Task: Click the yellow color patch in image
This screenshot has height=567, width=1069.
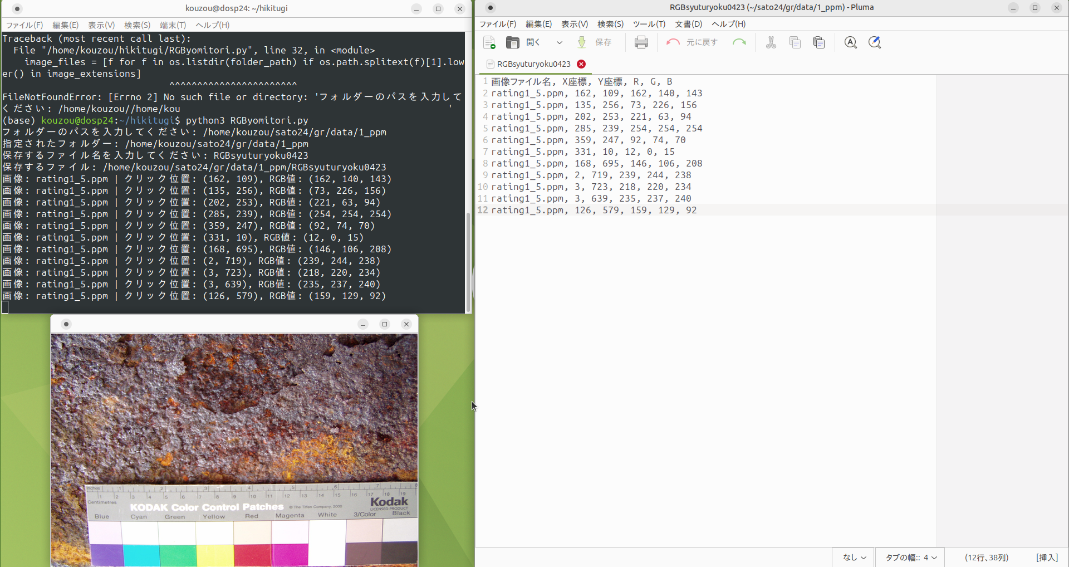Action: click(215, 555)
